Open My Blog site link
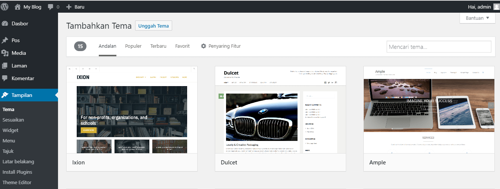This screenshot has width=500, height=189. [x=32, y=7]
